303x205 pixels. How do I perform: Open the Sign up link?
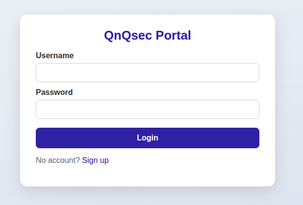(95, 160)
